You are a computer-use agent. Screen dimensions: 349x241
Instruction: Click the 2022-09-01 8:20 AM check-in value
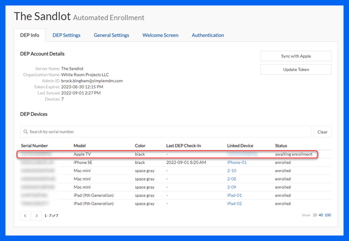[x=186, y=162]
